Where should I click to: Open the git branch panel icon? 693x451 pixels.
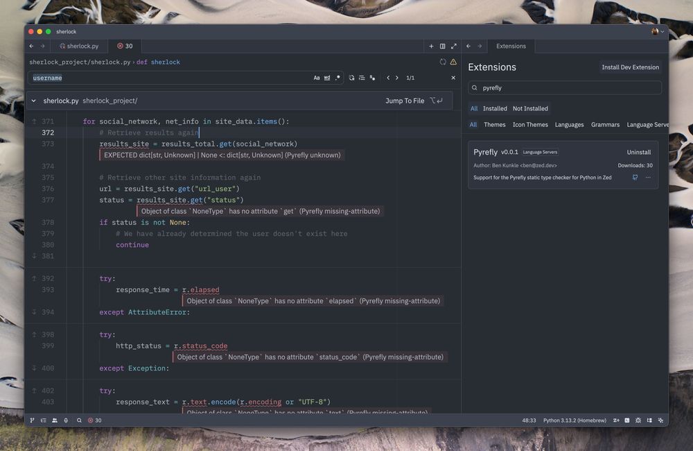tap(33, 420)
